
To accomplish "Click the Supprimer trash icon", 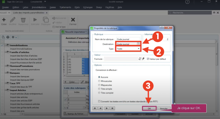I will coord(23,20).
